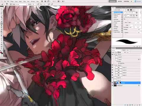Select the Type tool
142x106 pixels.
(1, 40)
